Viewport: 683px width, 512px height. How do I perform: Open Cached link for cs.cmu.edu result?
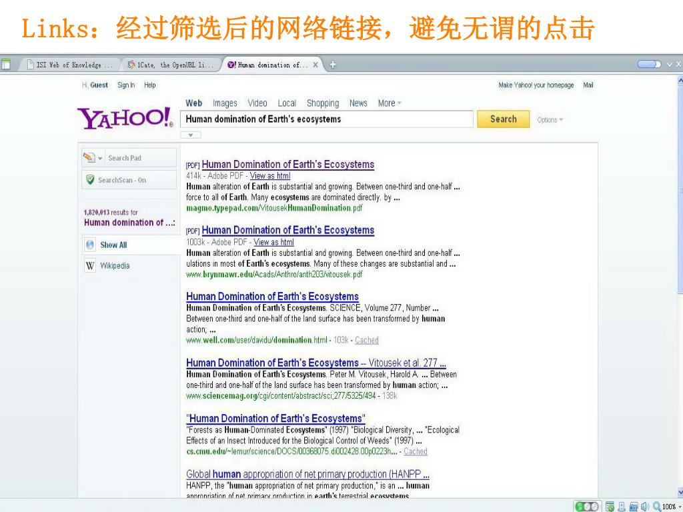pos(416,451)
